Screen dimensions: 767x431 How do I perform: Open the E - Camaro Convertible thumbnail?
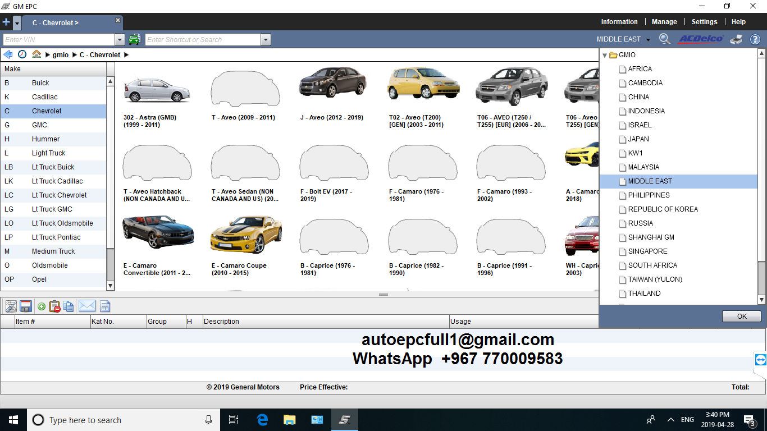click(x=158, y=232)
